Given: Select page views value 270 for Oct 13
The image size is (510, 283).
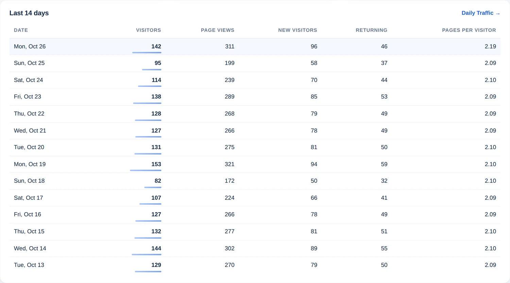Looking at the screenshot, I should pos(230,265).
